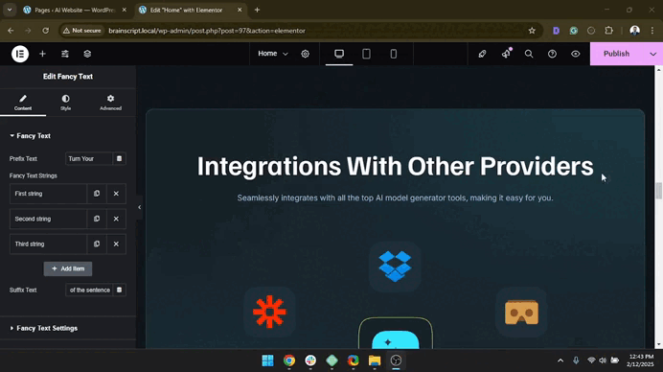Open the browser Extensions puzzle icon
Screen dimensions: 663x372
609,31
